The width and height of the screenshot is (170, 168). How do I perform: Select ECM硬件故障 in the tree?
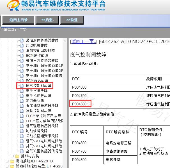[x=37, y=56]
